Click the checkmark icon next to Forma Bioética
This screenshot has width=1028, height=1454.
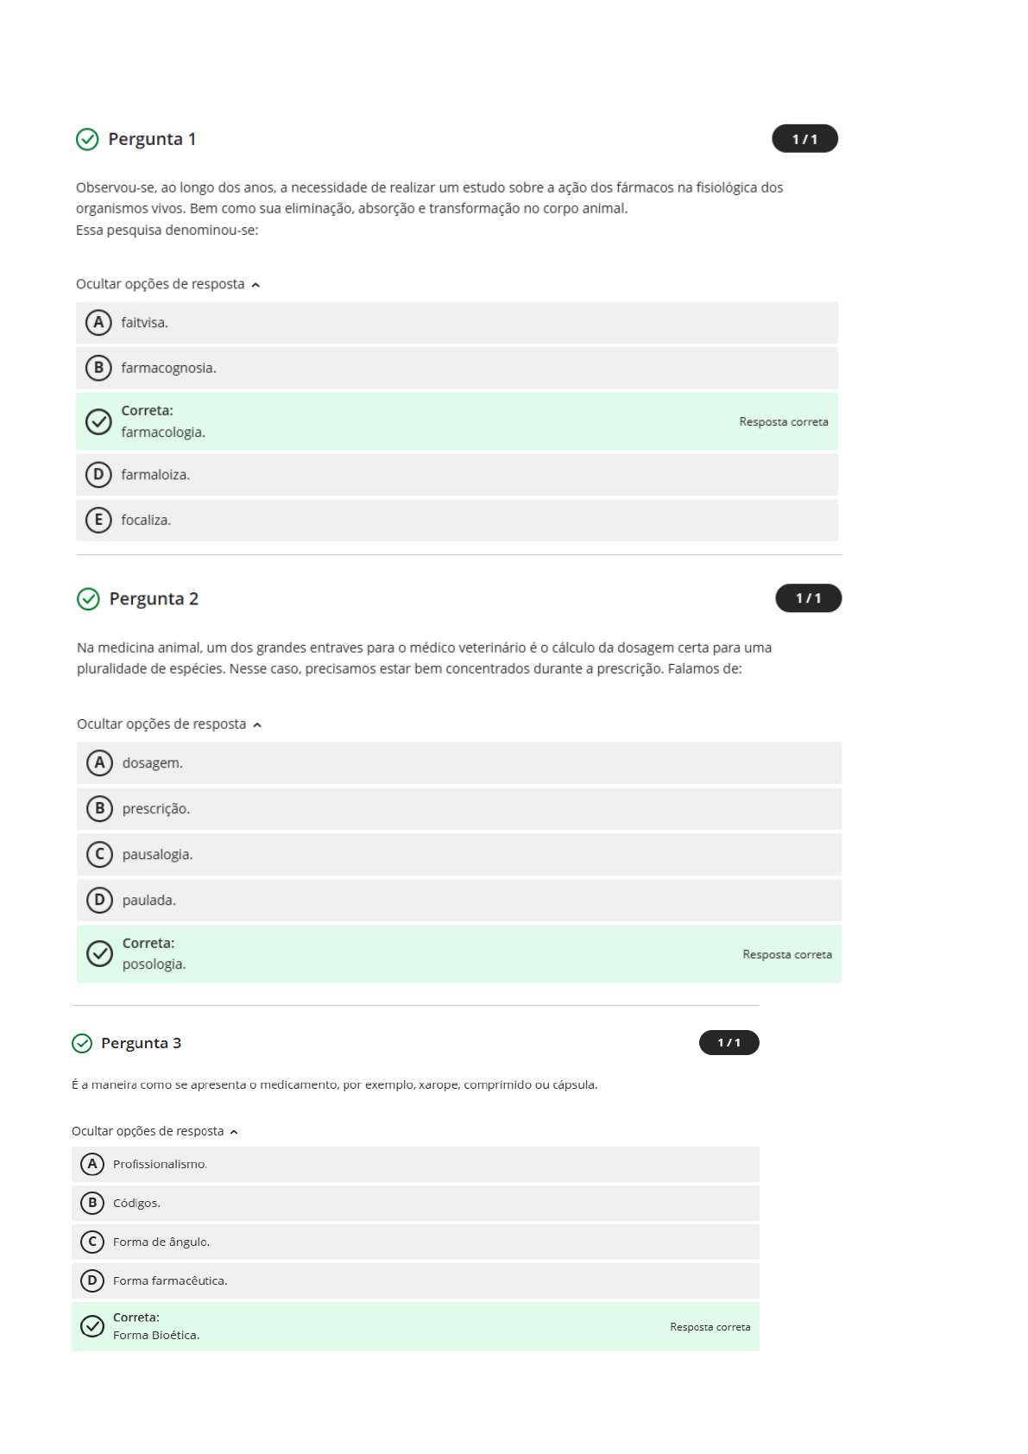(x=92, y=1326)
